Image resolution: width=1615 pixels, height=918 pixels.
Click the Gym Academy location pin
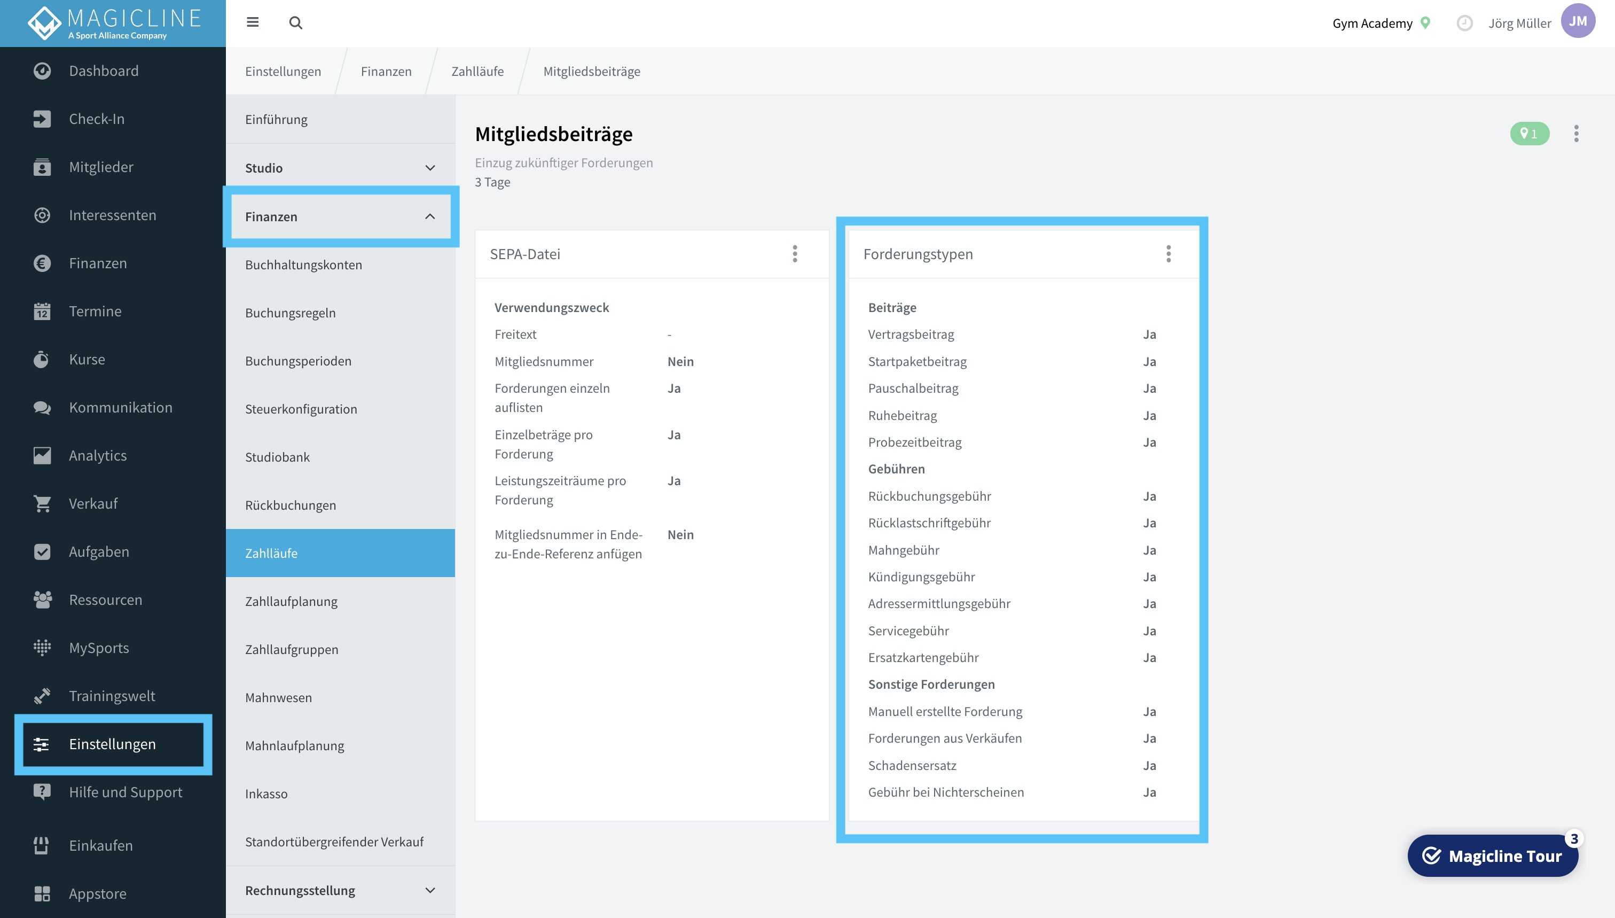(x=1426, y=24)
